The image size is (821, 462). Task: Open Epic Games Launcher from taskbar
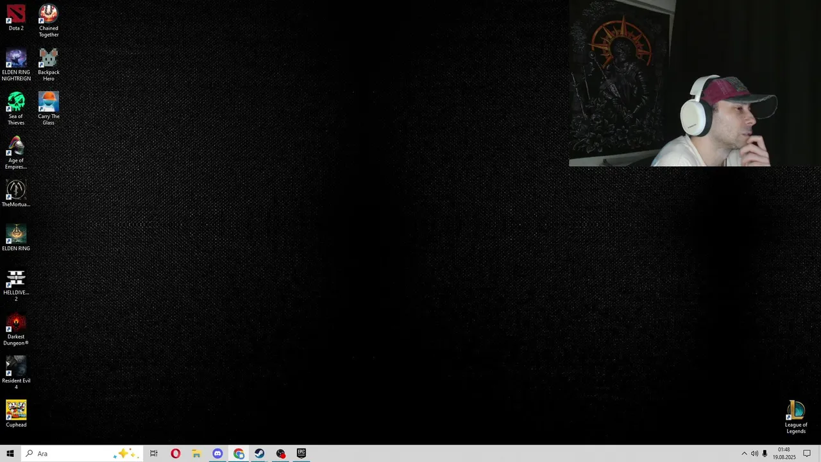pos(301,454)
